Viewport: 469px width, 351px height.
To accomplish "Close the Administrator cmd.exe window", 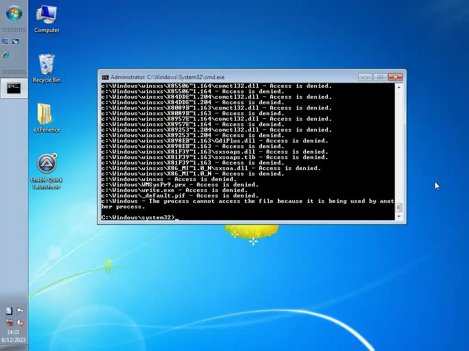I will [x=395, y=77].
